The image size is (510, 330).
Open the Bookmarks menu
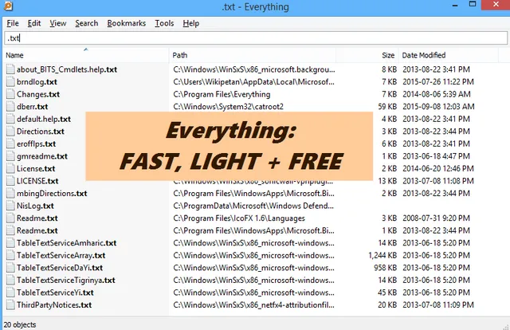[127, 23]
